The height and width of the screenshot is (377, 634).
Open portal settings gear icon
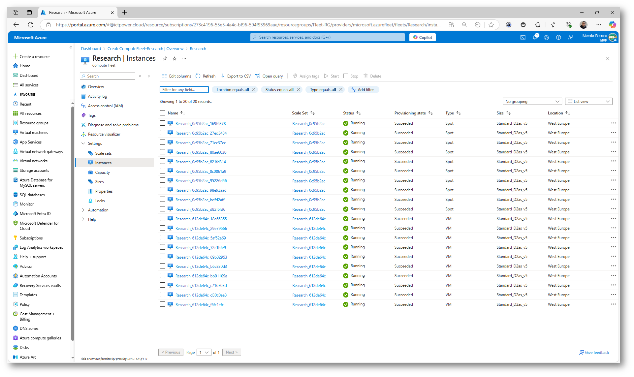click(547, 38)
